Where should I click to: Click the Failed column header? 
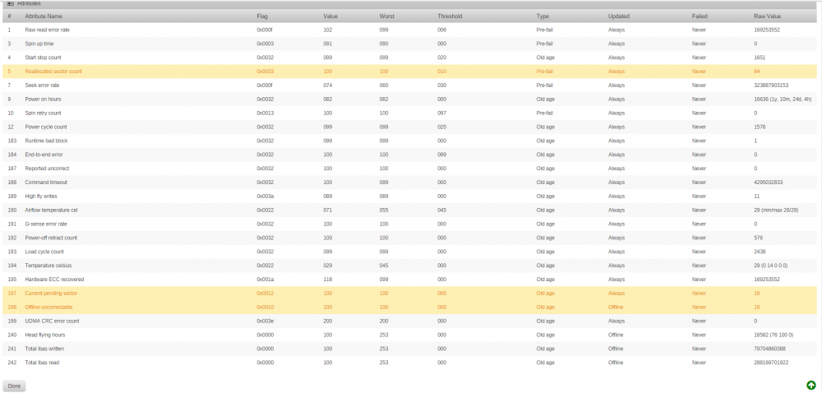(700, 16)
